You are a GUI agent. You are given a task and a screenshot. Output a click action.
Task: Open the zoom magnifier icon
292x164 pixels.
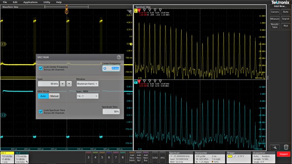point(275,147)
